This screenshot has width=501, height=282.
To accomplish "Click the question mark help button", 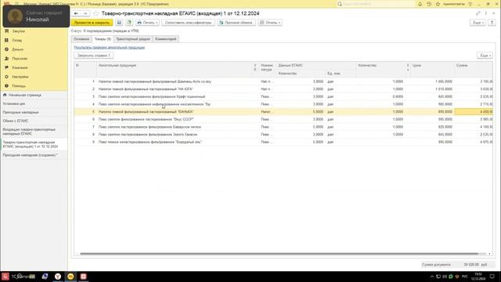I will (492, 23).
